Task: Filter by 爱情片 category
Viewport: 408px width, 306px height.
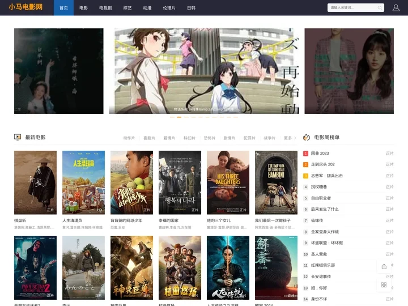Action: (x=169, y=138)
